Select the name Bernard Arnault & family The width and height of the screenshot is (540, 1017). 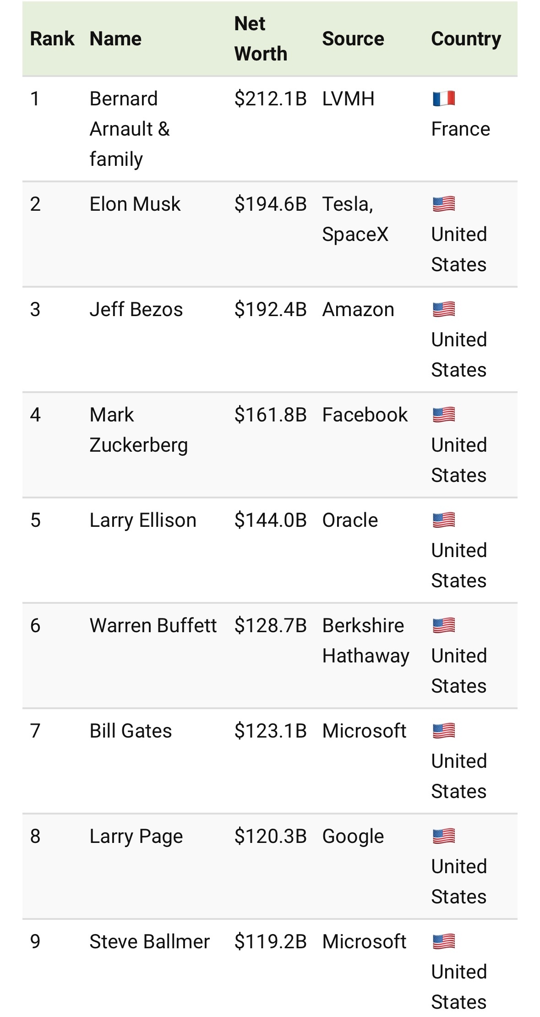(x=130, y=129)
